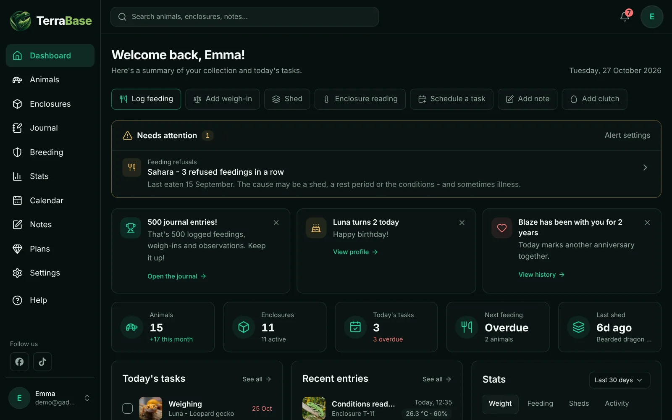The height and width of the screenshot is (420, 672).
Task: Open the leopard gecko task thumbnail
Action: pos(150,408)
